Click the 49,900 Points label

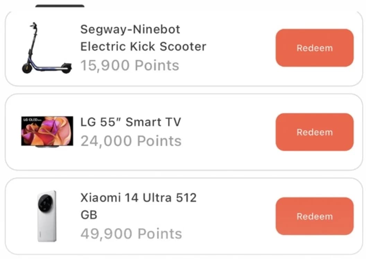(x=131, y=233)
